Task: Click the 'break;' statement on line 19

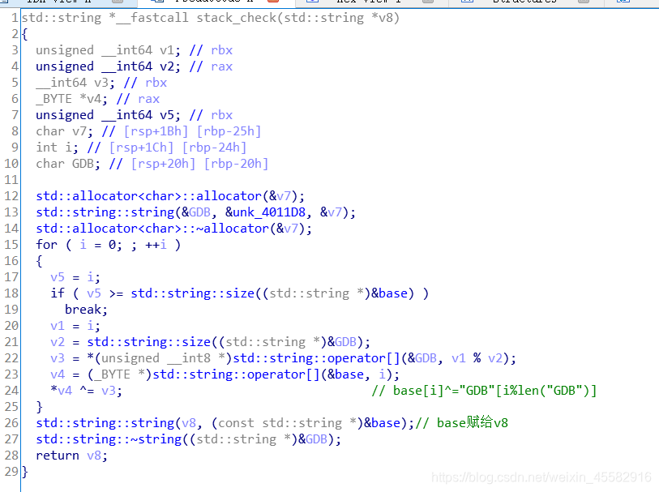Action: pos(87,310)
